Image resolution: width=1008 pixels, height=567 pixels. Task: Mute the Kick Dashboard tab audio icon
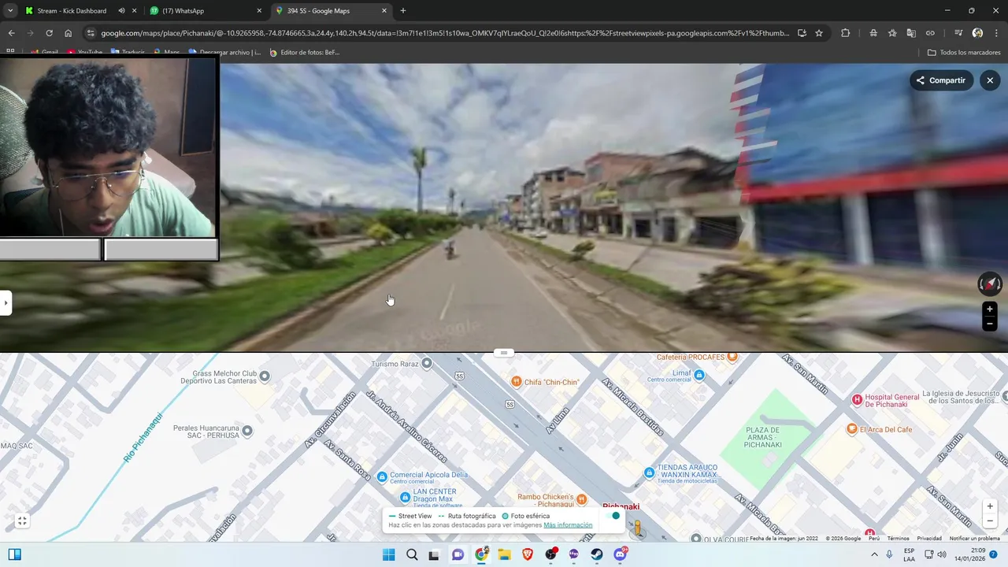[x=121, y=11]
